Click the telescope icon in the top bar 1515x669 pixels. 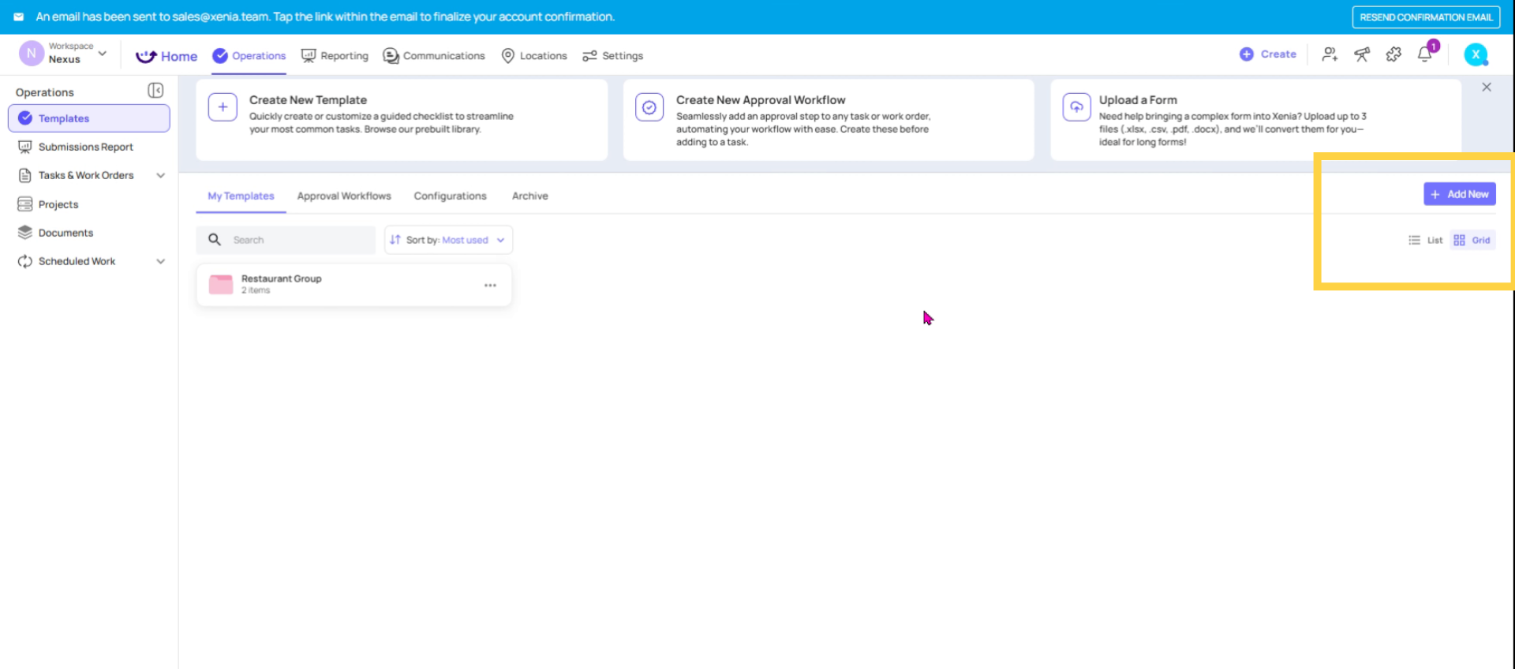tap(1362, 54)
